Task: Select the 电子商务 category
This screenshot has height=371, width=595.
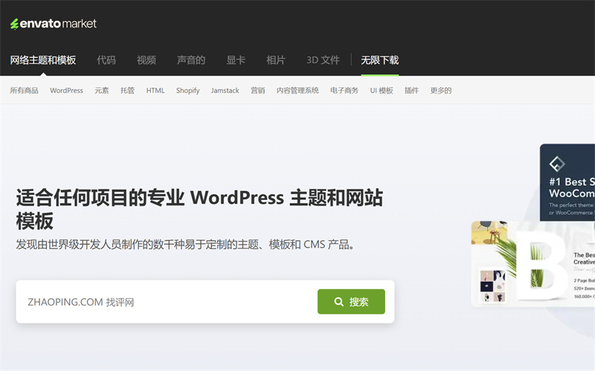Action: coord(344,90)
